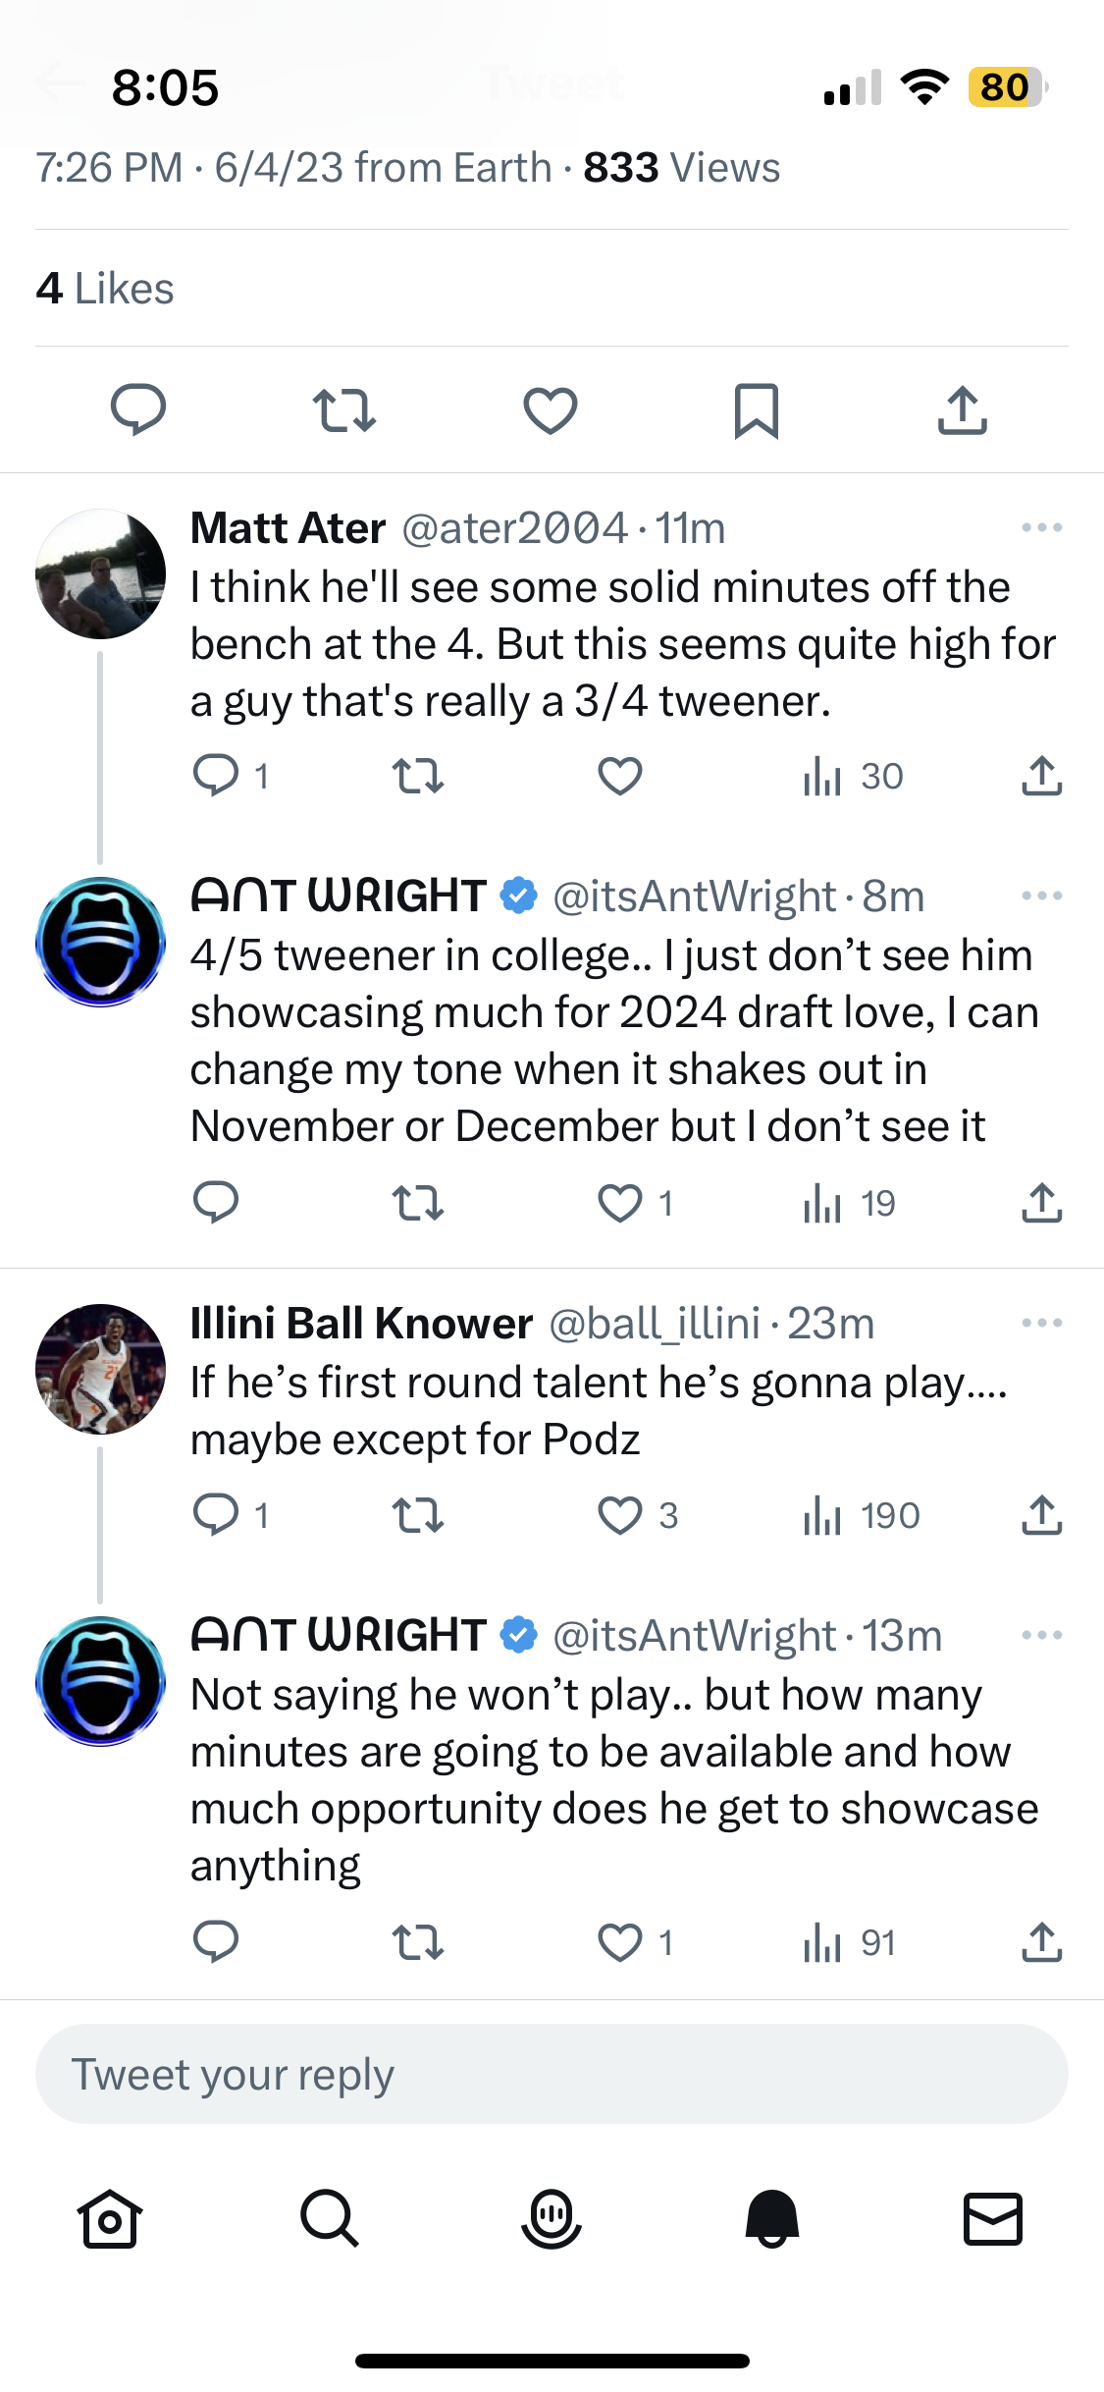
Task: Tap the Tweet your reply field
Action: click(552, 2074)
